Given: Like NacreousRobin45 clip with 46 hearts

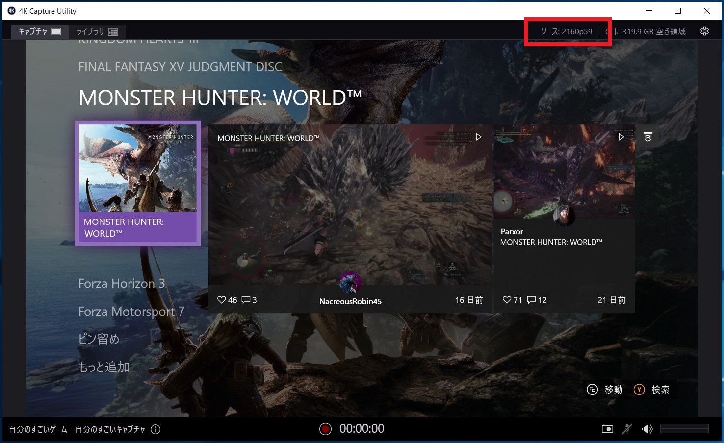Looking at the screenshot, I should tap(227, 300).
